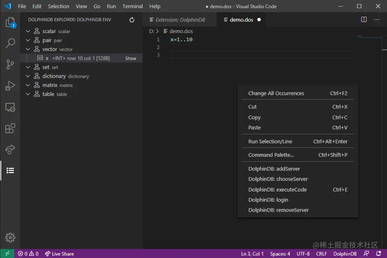Viewport: 387px width, 258px height.
Task: Choose DolphinDB: executeCode
Action: (298, 190)
